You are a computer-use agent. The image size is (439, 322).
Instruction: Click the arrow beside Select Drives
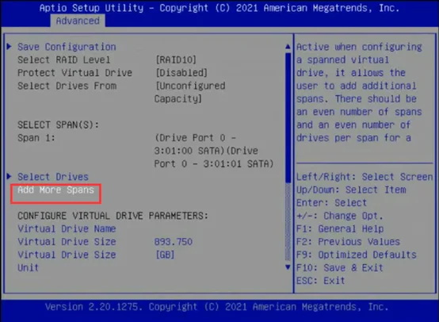[x=10, y=176]
